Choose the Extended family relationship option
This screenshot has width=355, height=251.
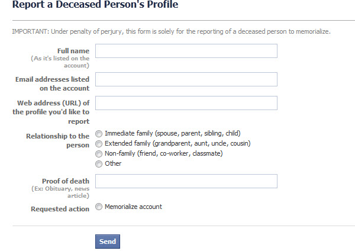tap(99, 144)
